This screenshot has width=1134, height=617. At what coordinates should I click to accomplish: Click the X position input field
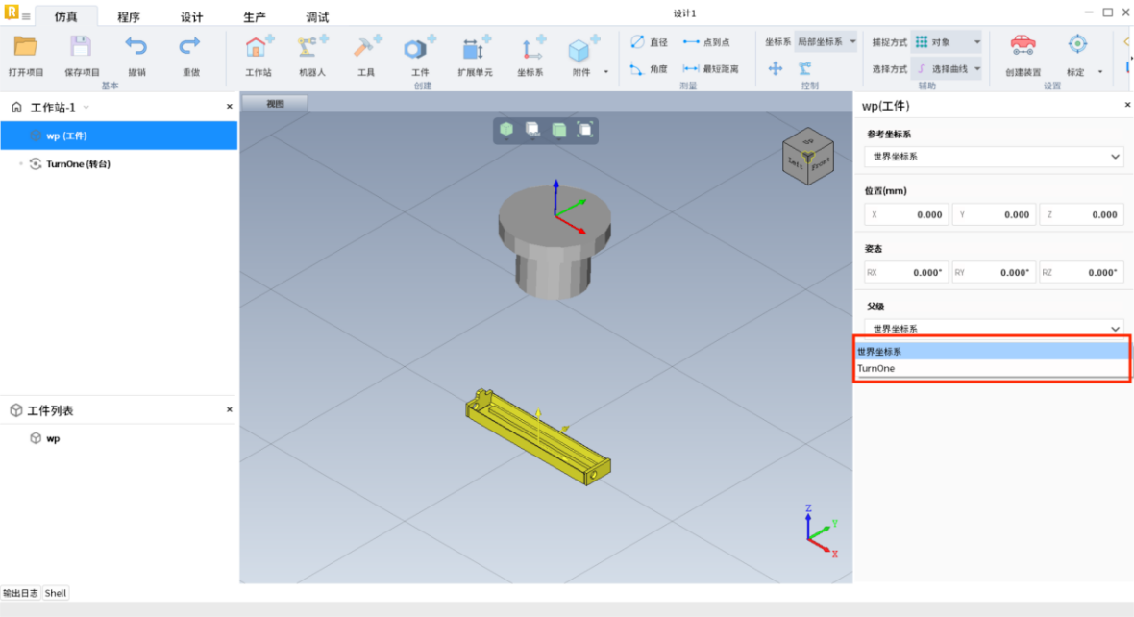click(x=906, y=215)
